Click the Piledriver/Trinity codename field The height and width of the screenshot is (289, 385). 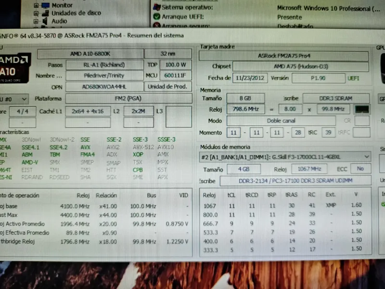(x=104, y=76)
